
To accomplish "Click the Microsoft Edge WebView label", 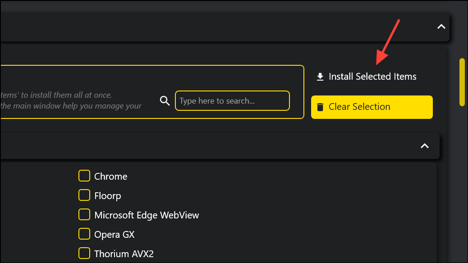I will (147, 215).
